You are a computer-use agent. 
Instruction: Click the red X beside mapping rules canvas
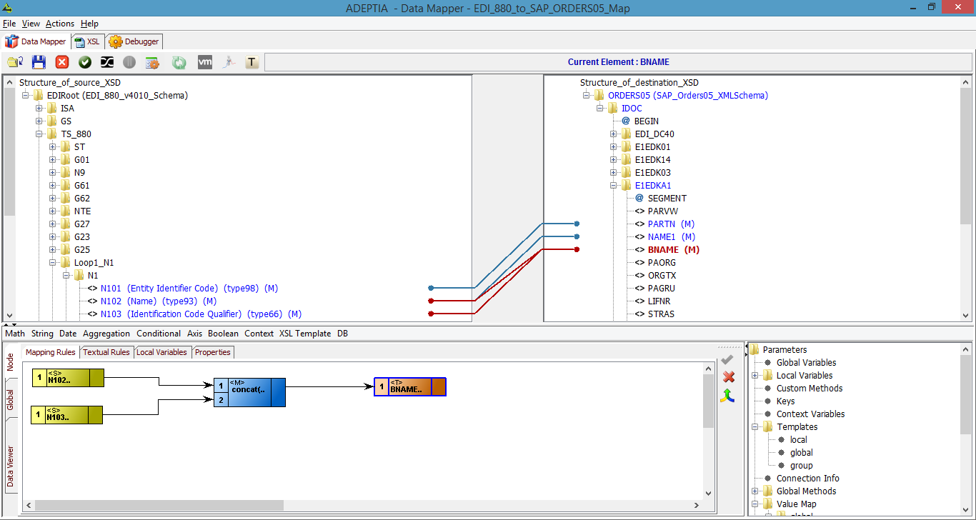tap(728, 376)
